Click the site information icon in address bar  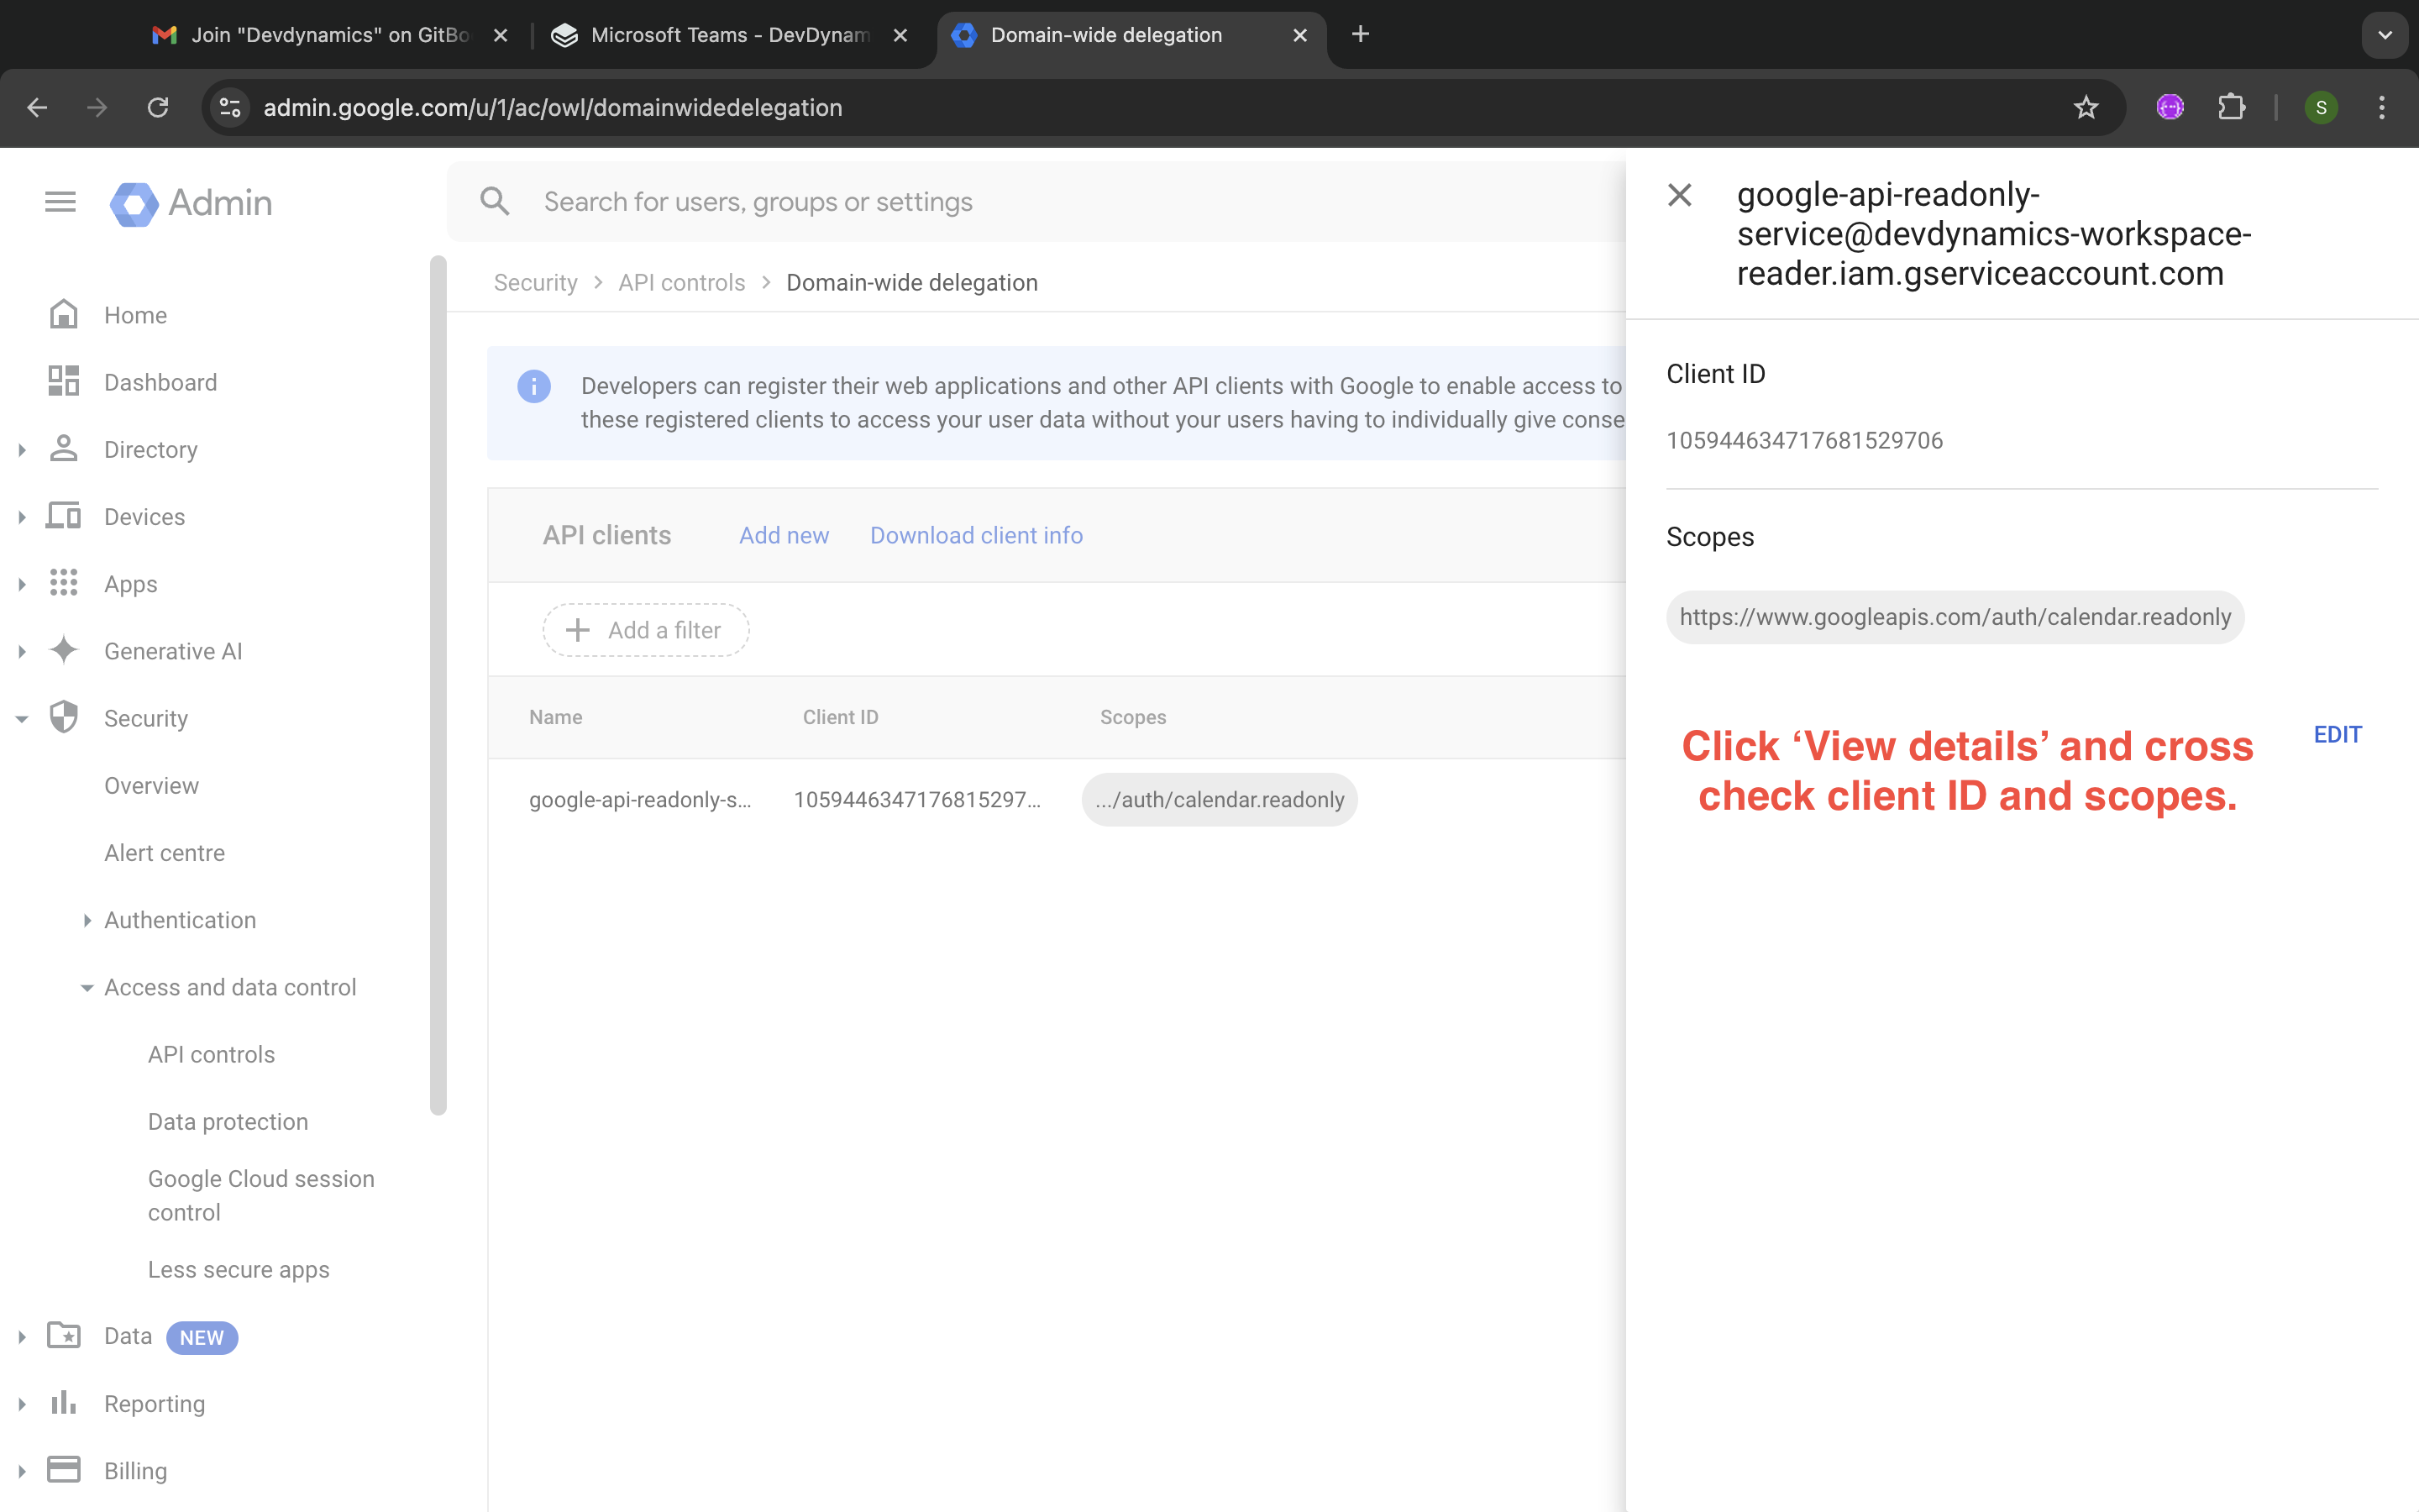coord(231,108)
